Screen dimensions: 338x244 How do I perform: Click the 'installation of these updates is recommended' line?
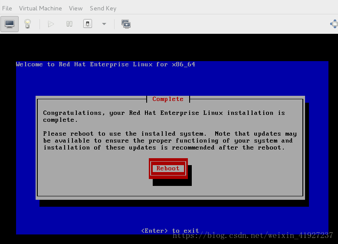pyautogui.click(x=164, y=147)
